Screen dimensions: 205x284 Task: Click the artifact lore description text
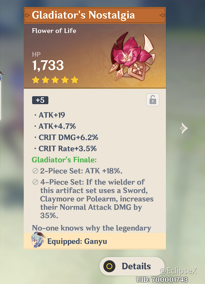[x=91, y=228]
